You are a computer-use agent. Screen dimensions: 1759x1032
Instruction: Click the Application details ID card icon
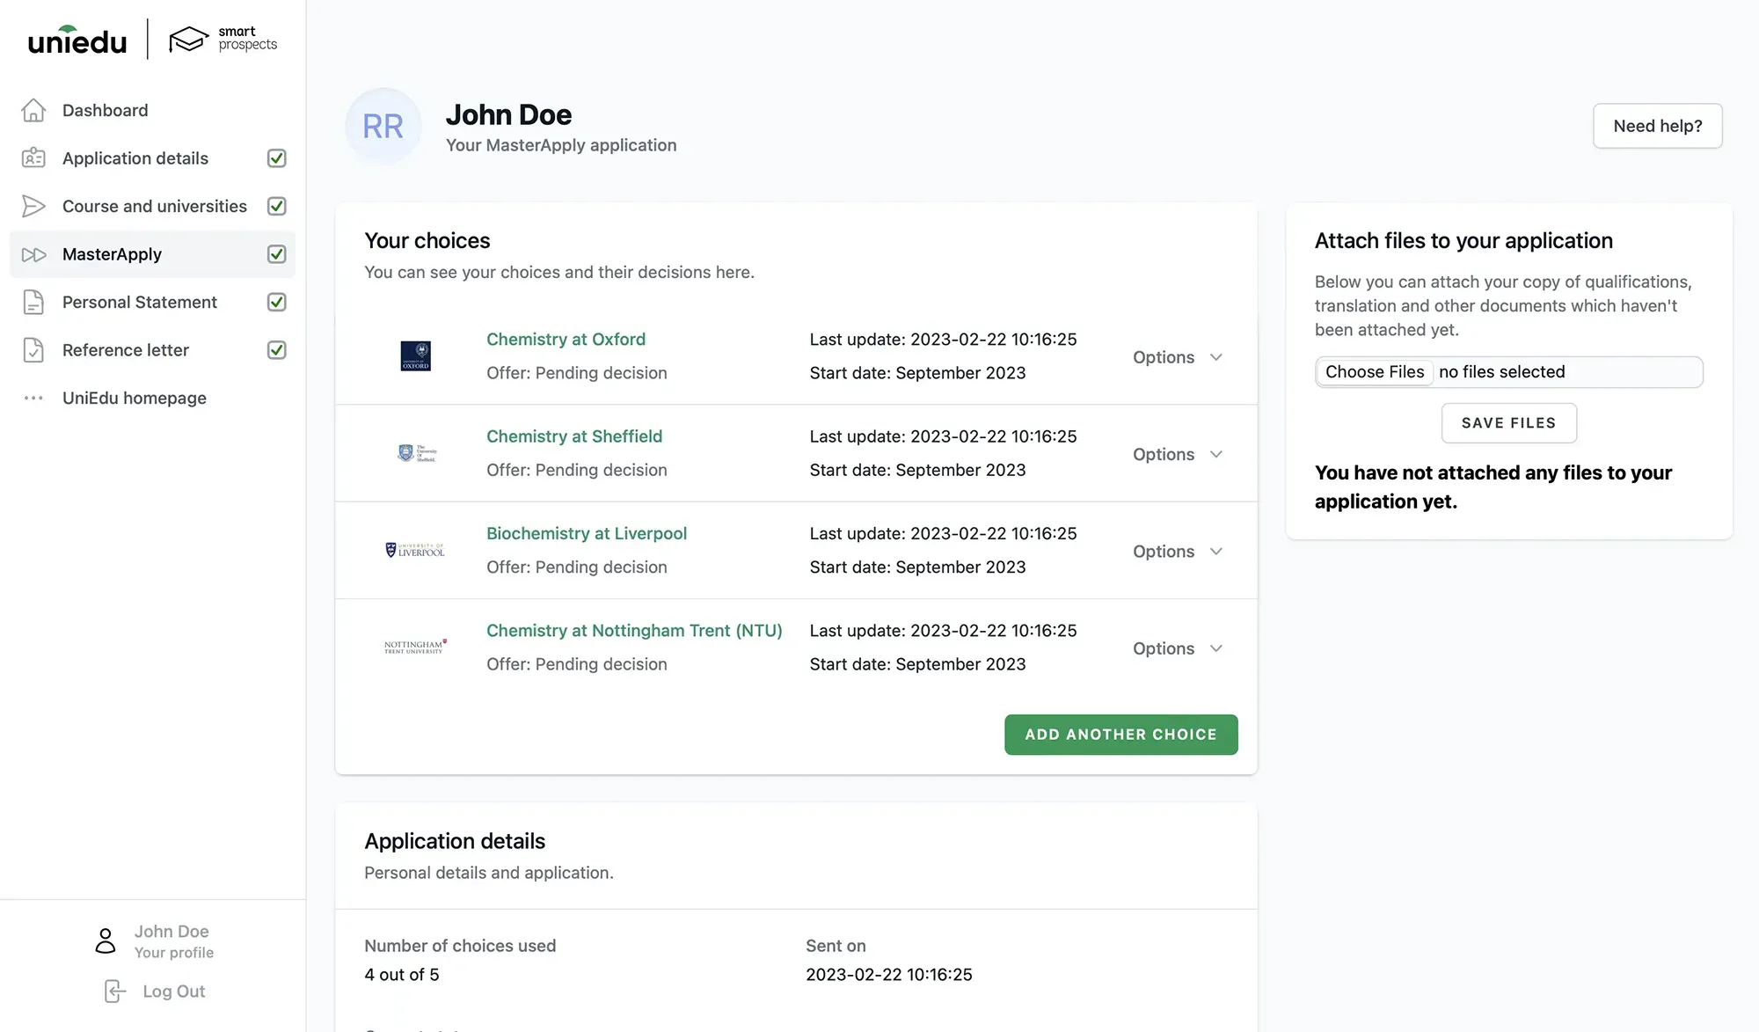click(x=33, y=158)
